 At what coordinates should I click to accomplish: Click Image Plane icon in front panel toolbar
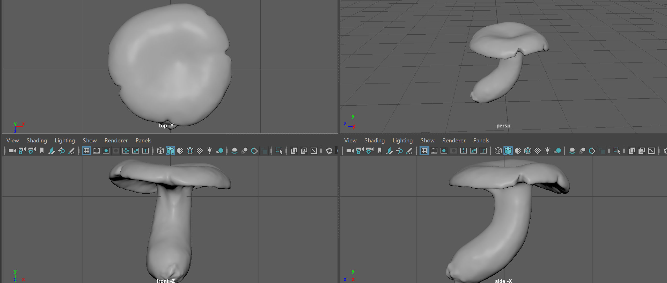[x=52, y=151]
